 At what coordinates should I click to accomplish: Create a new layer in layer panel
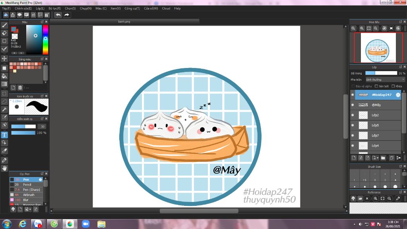354,157
